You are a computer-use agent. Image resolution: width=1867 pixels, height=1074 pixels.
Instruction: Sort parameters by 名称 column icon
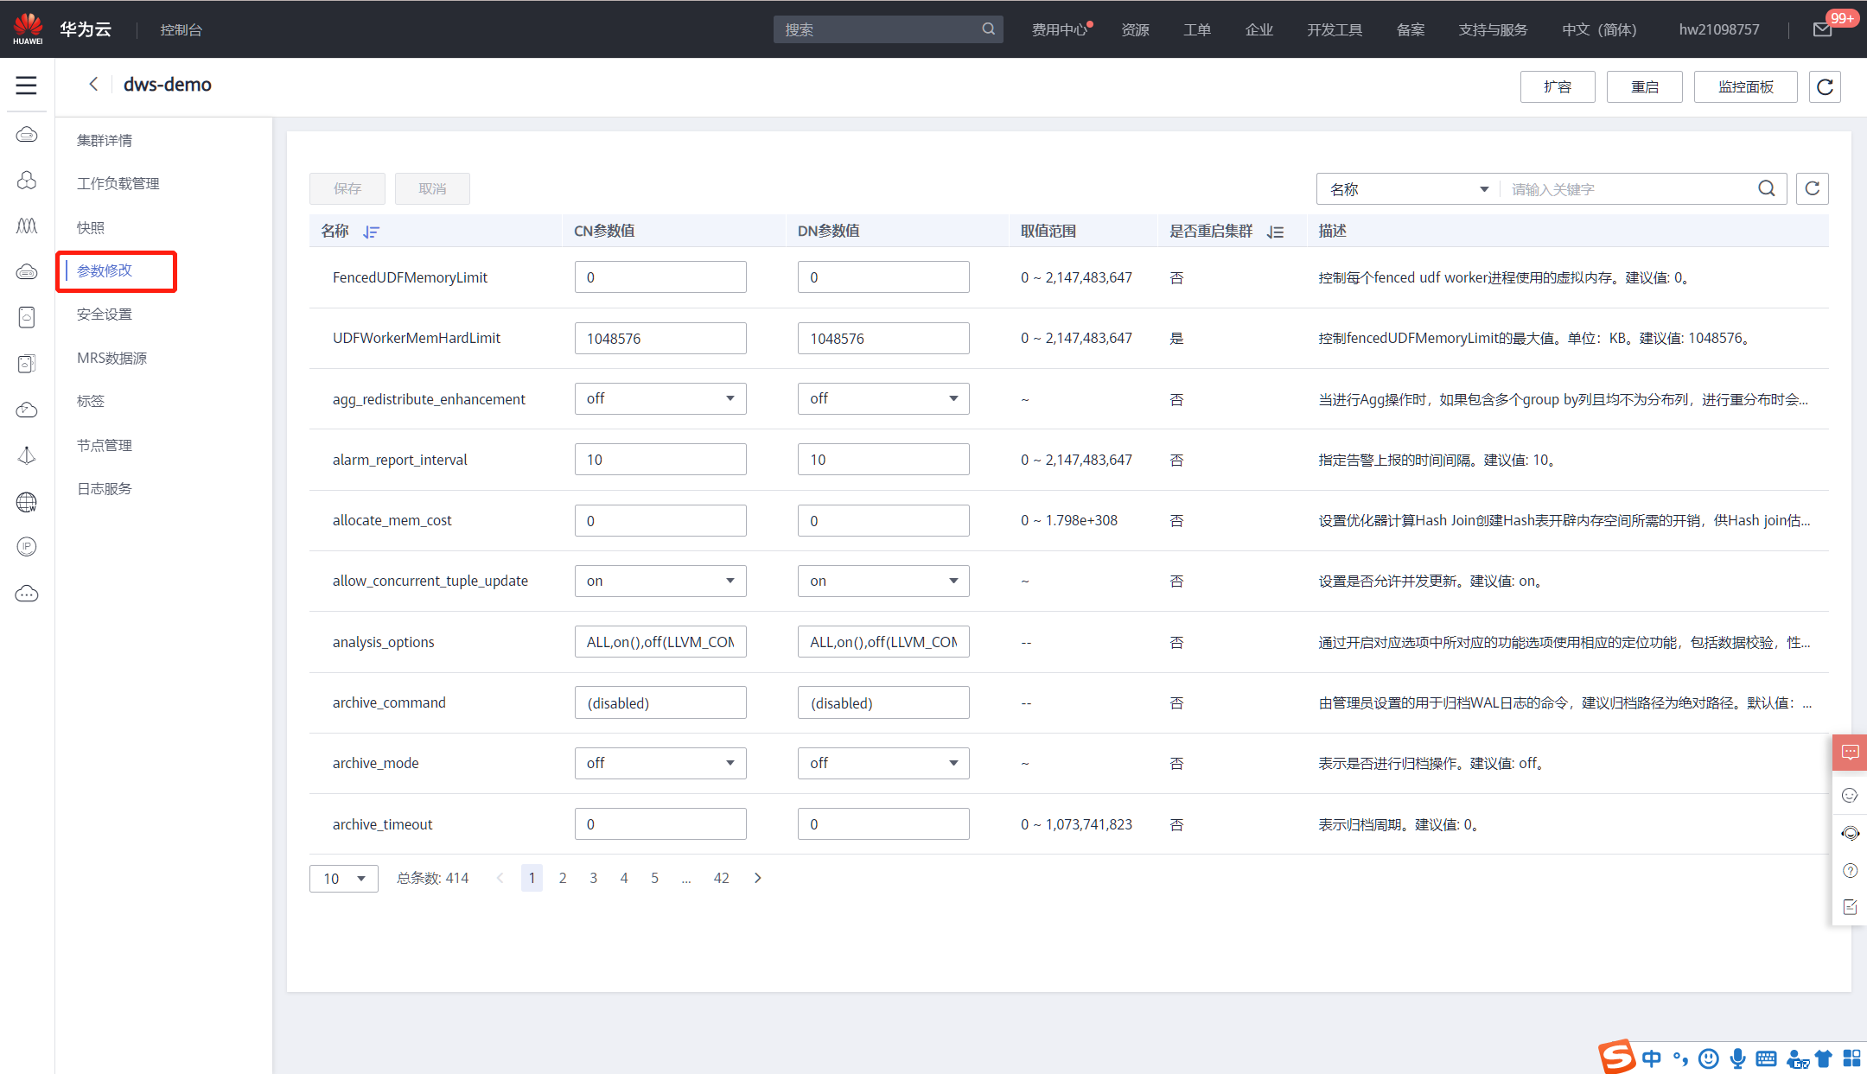click(x=371, y=232)
